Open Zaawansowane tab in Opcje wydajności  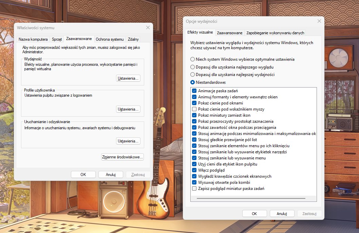click(230, 33)
